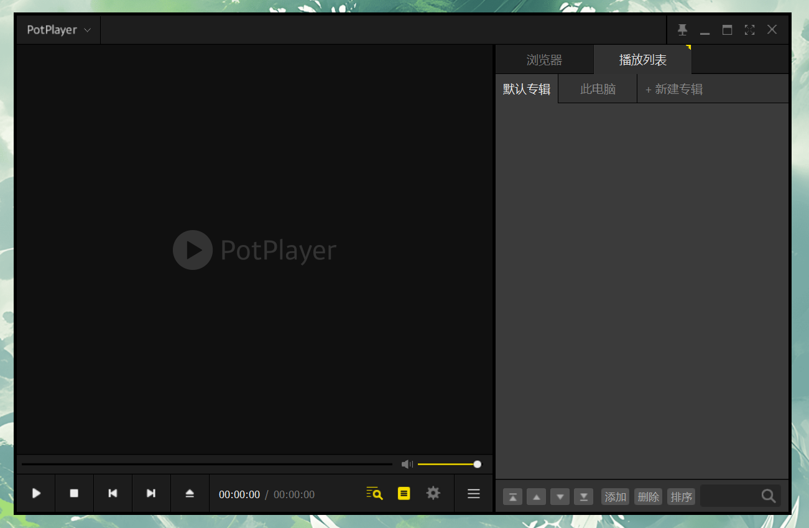This screenshot has width=809, height=528.
Task: Open PotPlayer settings via gear icon
Action: tap(433, 493)
